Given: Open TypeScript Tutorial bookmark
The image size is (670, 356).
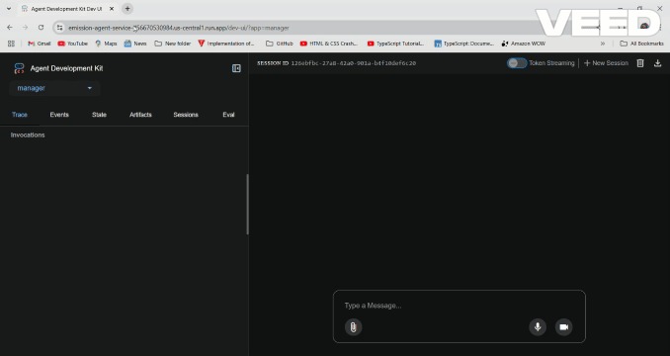Looking at the screenshot, I should (395, 44).
